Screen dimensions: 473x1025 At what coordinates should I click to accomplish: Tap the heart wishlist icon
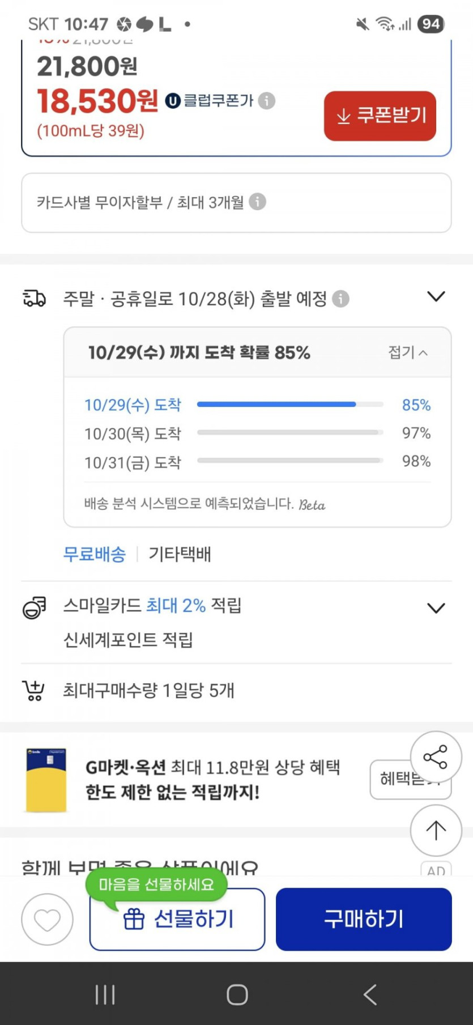(x=47, y=919)
